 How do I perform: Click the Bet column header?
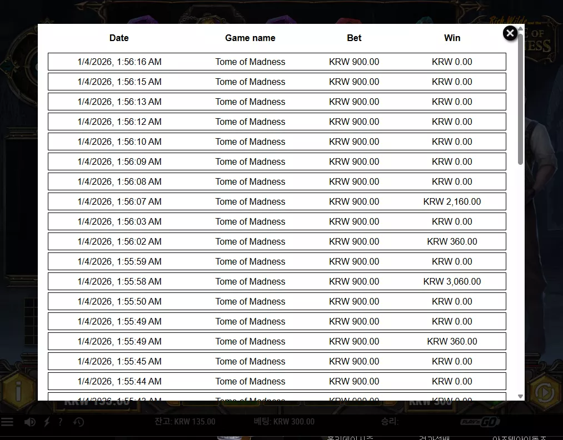354,38
